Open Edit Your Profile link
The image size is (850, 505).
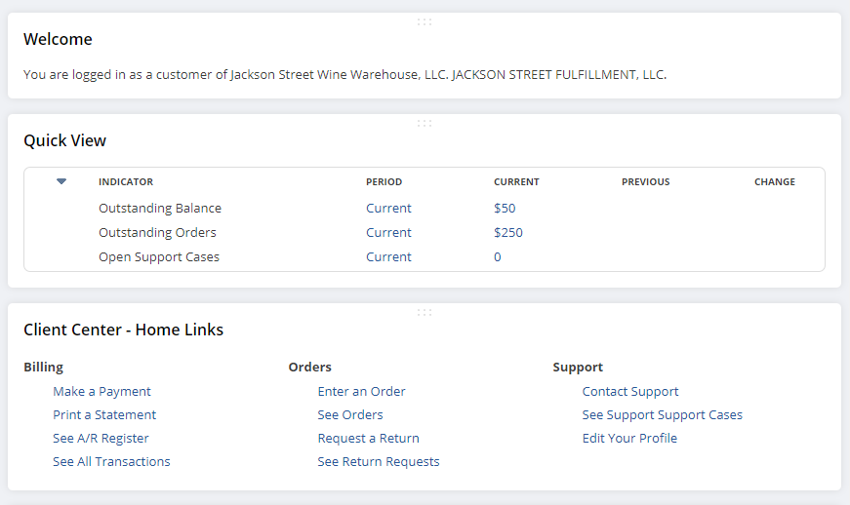(x=629, y=438)
